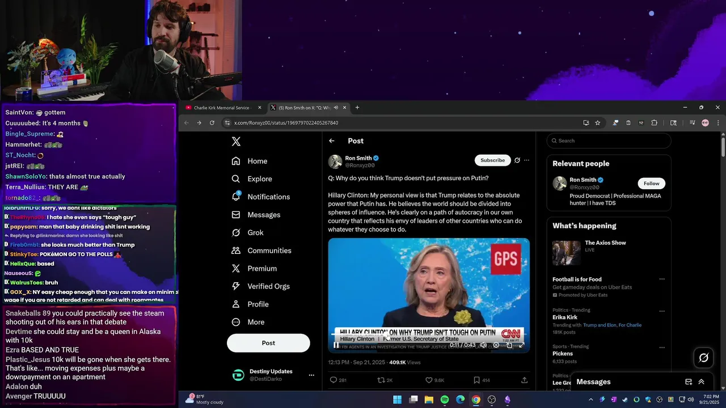Open the Chrome three-dot menu
The height and width of the screenshot is (408, 726).
tap(718, 123)
